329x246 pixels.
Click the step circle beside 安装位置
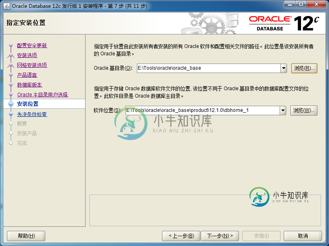coord(11,104)
